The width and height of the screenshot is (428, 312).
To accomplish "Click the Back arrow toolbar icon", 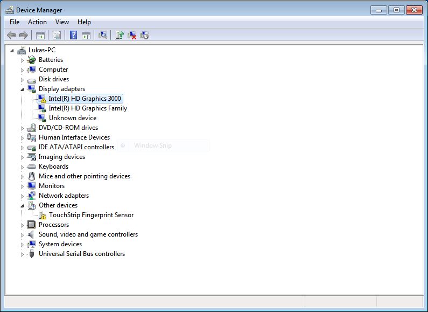I will point(11,35).
